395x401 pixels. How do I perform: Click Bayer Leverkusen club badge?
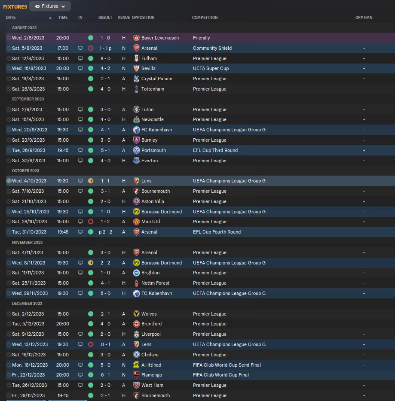(136, 38)
